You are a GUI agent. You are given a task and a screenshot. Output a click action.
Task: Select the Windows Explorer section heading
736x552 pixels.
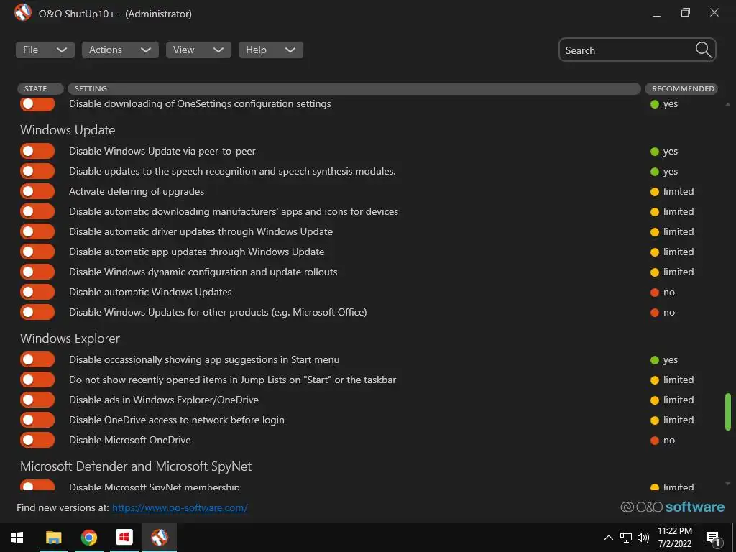[70, 339]
